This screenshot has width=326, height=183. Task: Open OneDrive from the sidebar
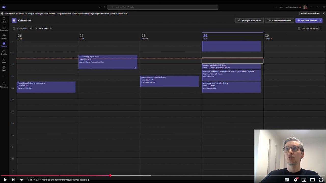tap(4, 52)
